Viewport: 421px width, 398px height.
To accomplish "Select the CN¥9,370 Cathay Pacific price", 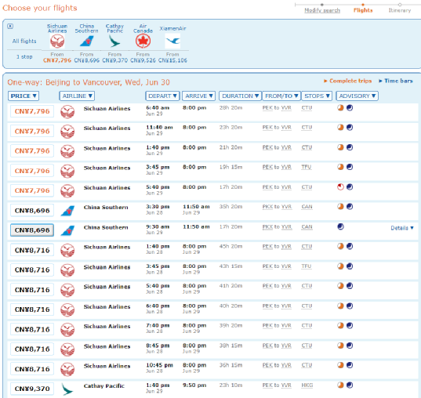I will (32, 389).
